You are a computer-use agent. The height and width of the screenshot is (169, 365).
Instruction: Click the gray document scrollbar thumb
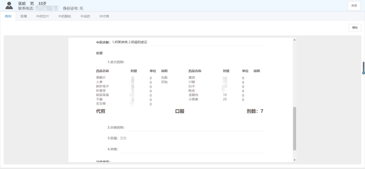pyautogui.click(x=294, y=128)
